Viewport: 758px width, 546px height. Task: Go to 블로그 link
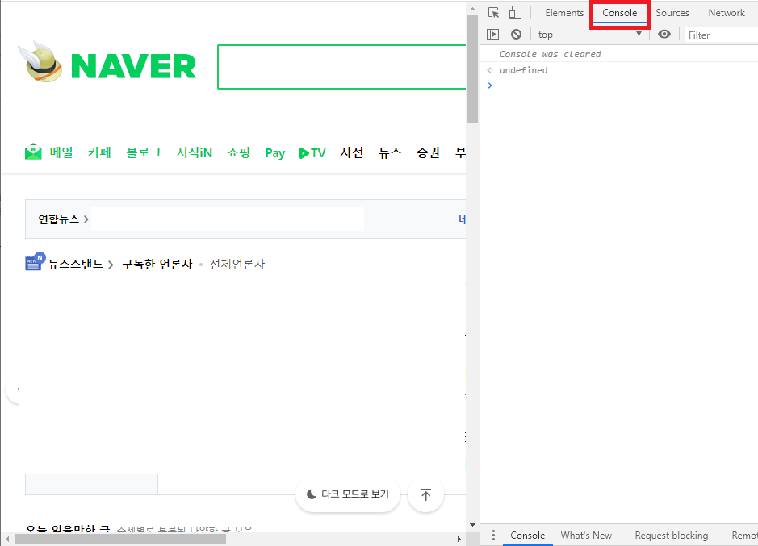coord(144,152)
